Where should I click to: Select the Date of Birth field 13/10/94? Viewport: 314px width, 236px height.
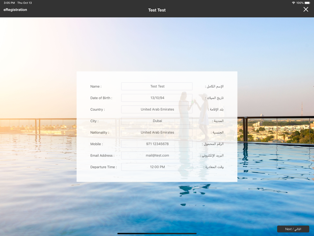[x=157, y=98]
